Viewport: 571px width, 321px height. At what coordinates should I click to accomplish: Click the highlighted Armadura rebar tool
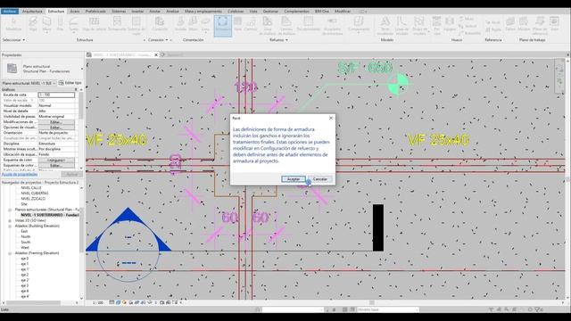point(223,26)
